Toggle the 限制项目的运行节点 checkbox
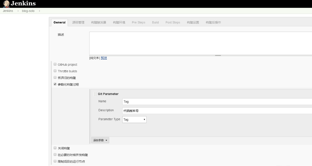312x166 pixels. coord(55,161)
